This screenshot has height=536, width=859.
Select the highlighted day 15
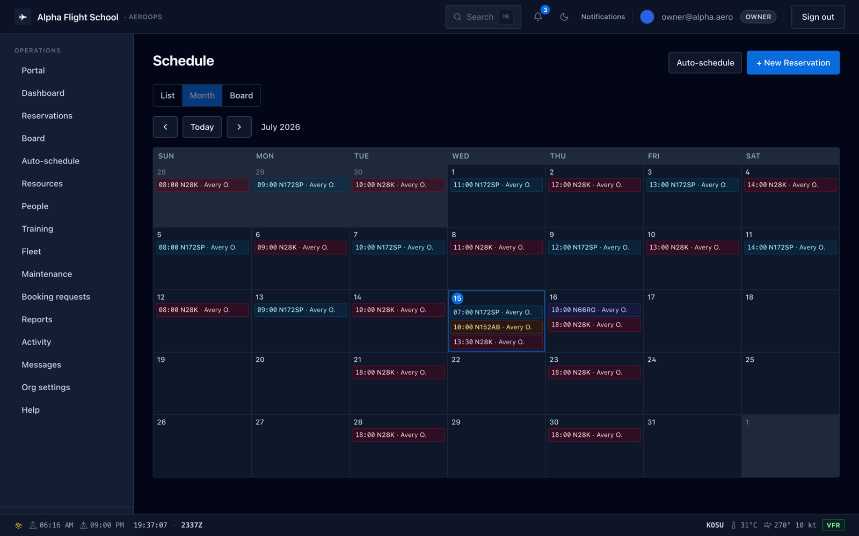click(457, 299)
